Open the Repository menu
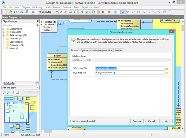Image resolution: width=186 pixels, height=138 pixels. 86,7
